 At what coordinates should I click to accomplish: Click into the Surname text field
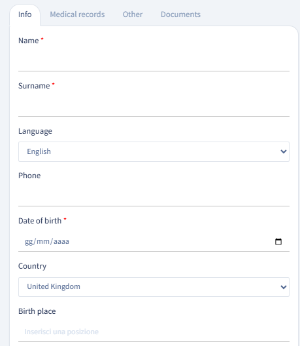pos(154,106)
